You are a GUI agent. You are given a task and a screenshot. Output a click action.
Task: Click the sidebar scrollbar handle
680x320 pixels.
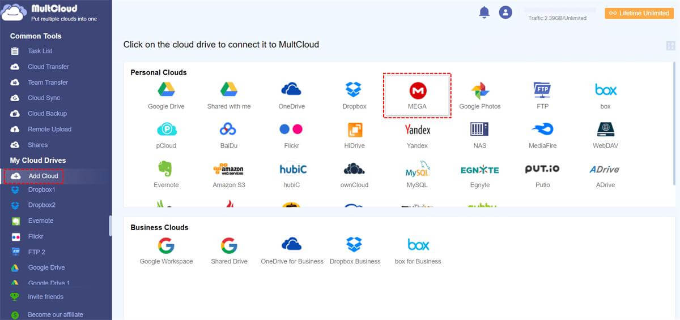pyautogui.click(x=110, y=225)
